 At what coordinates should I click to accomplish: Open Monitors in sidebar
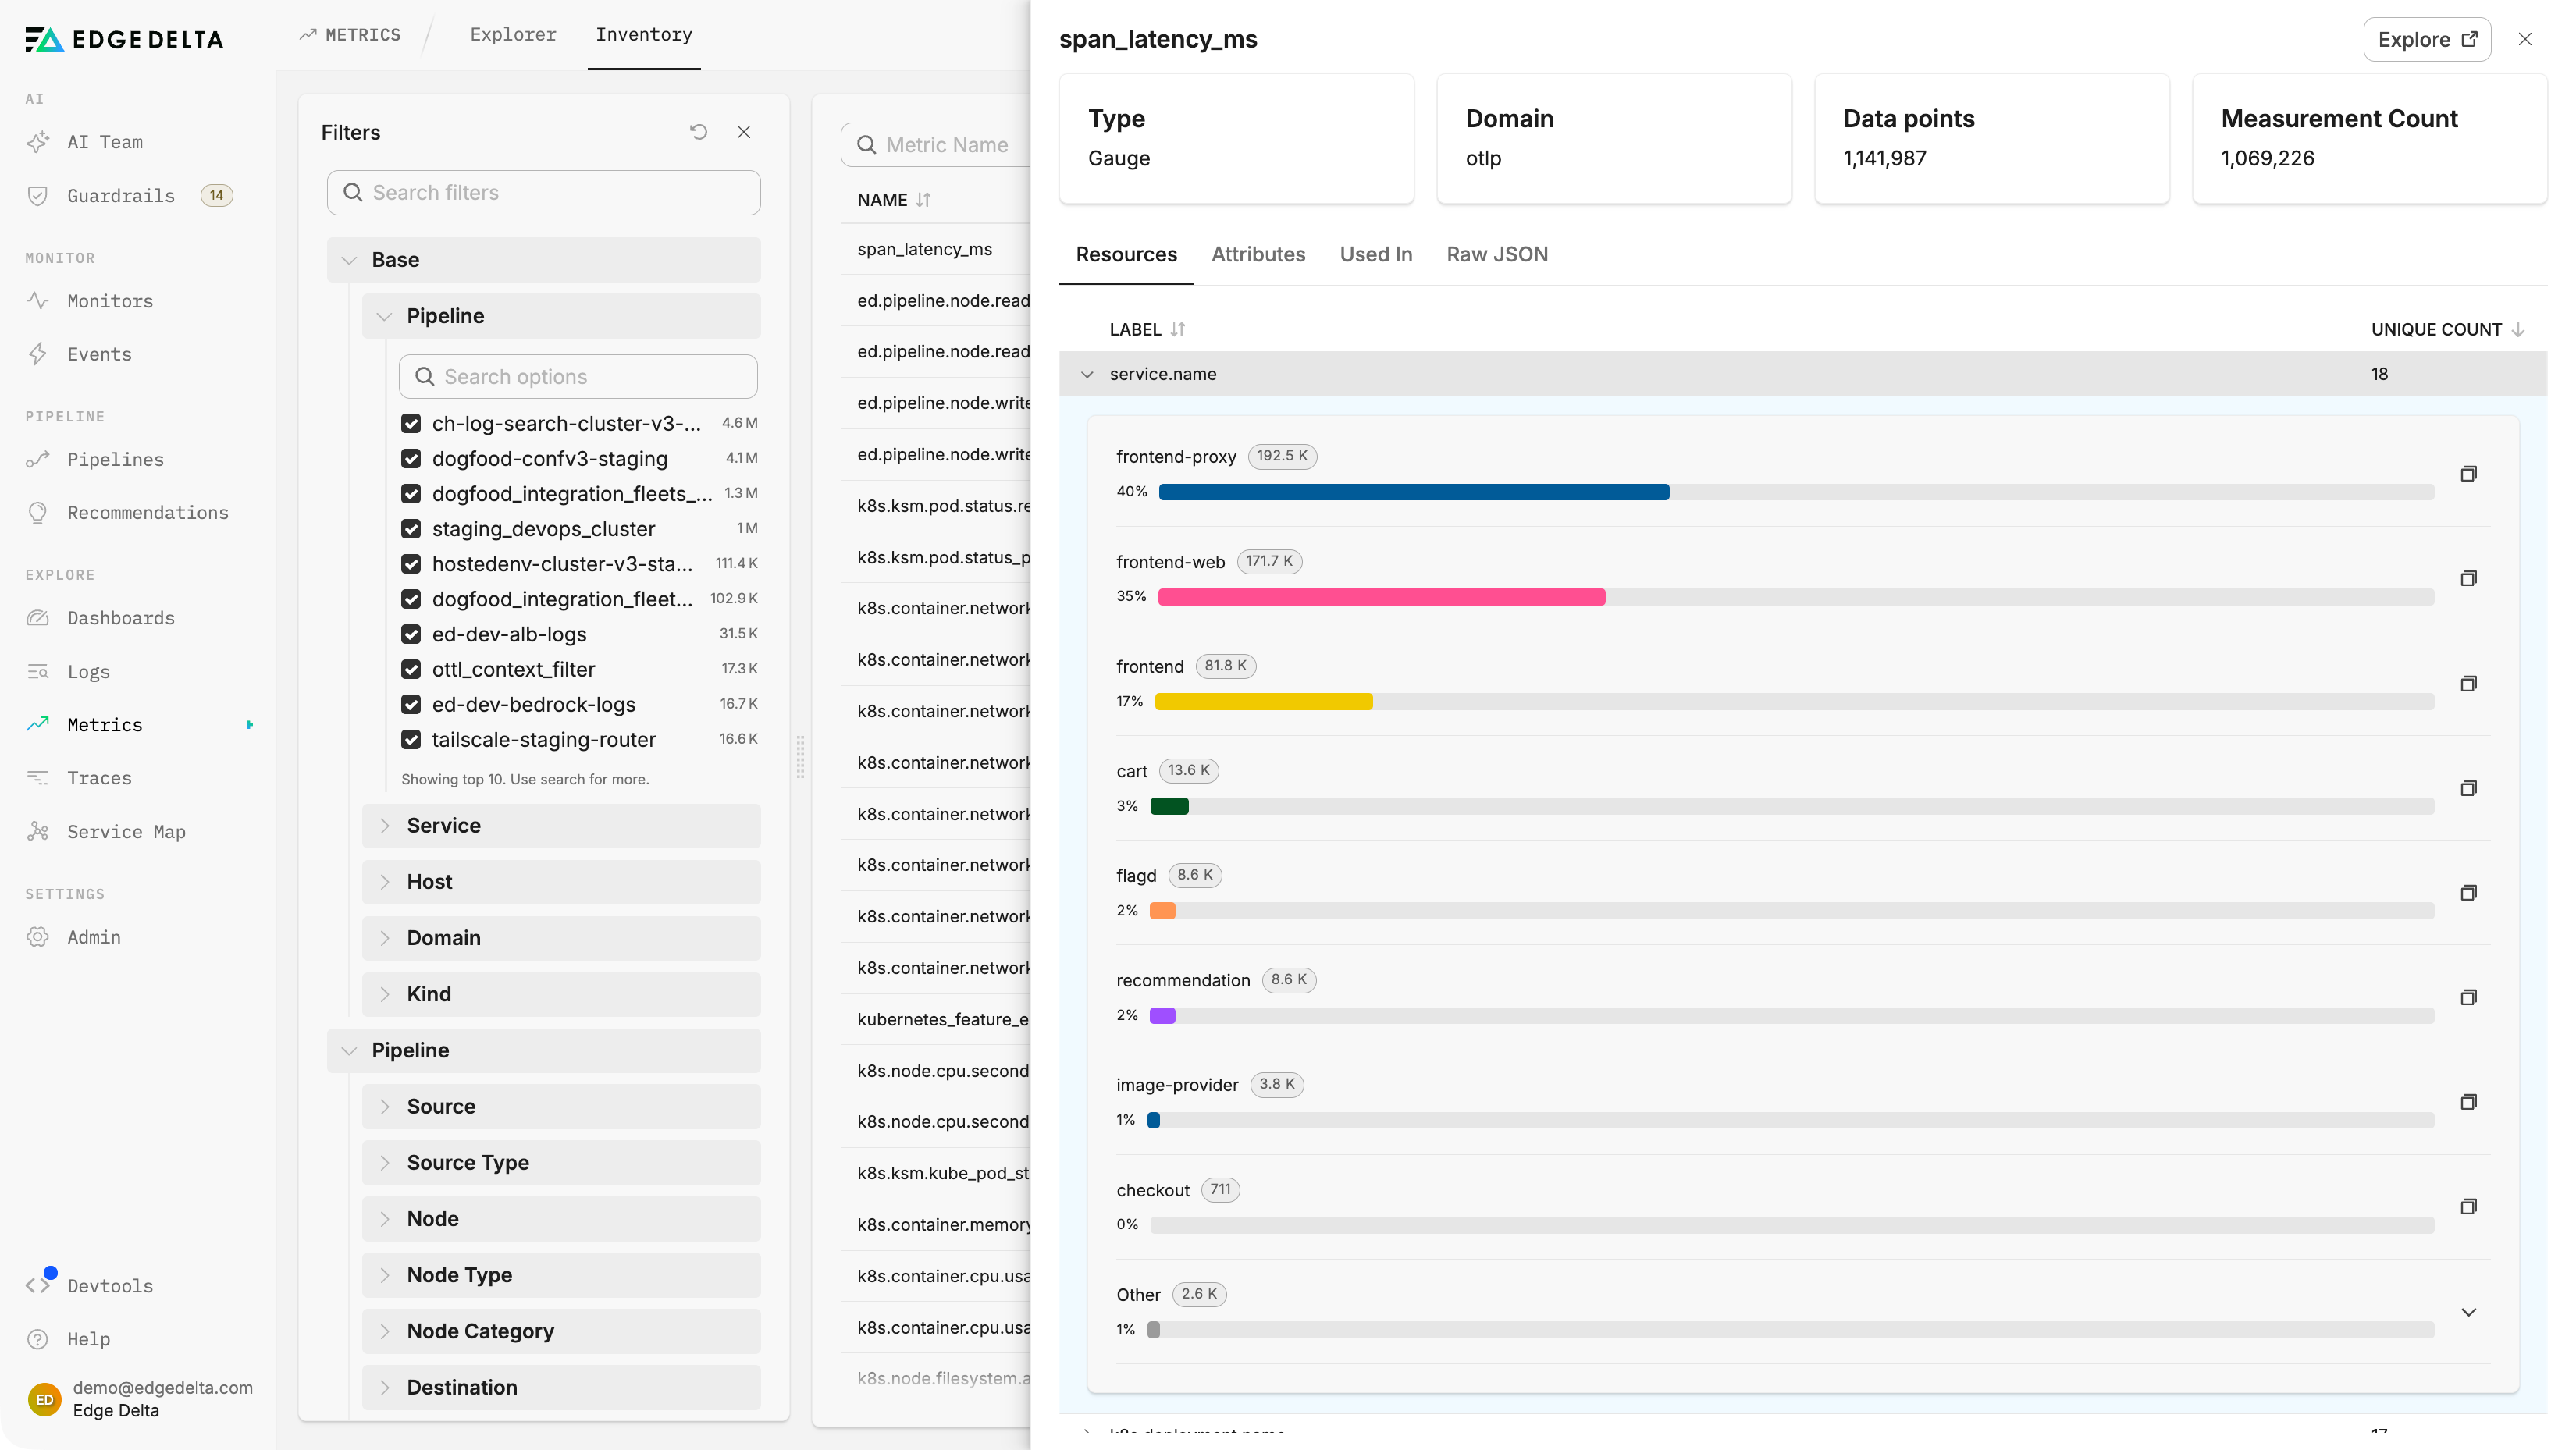pyautogui.click(x=110, y=301)
